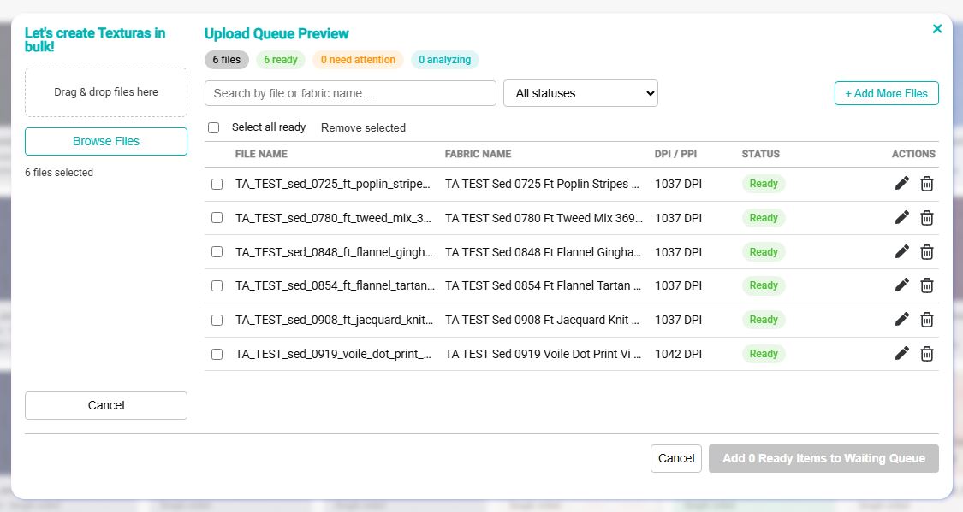Click fabric name TA TEST Sed 0780 Ft Tweed Mix
This screenshot has width=963, height=512.
(544, 218)
